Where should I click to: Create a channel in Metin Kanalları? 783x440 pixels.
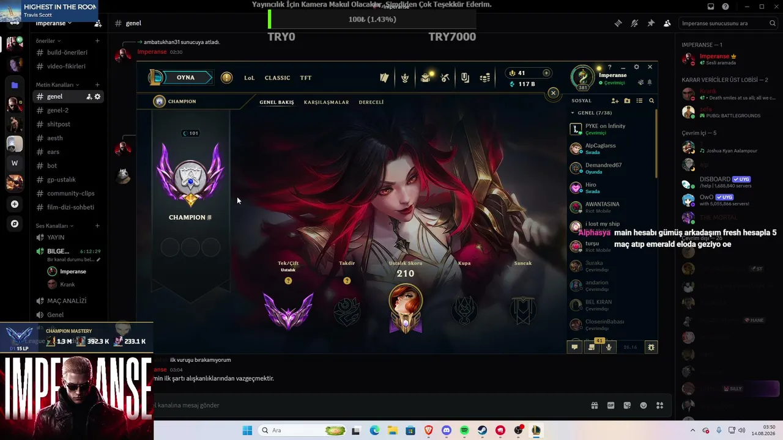click(x=97, y=85)
